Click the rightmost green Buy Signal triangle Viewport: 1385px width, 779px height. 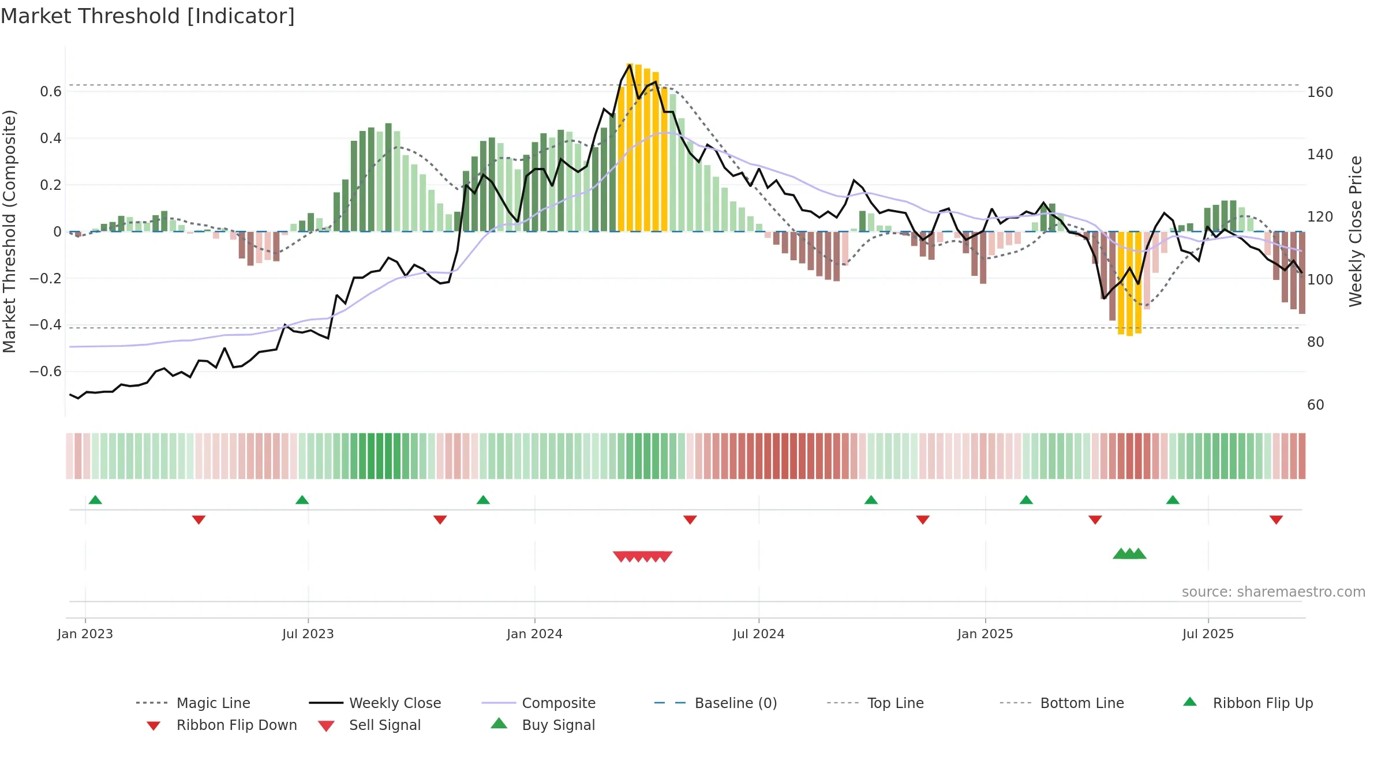[1138, 553]
